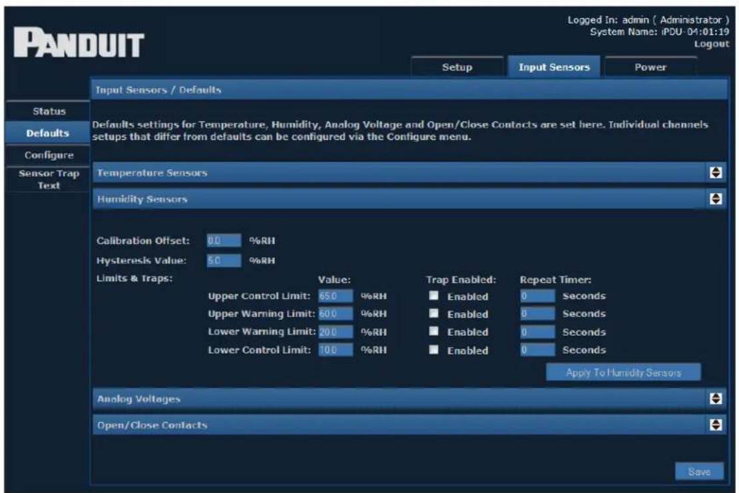The width and height of the screenshot is (739, 493).
Task: Enable trap for Lower Warning Limit
Action: [x=433, y=331]
